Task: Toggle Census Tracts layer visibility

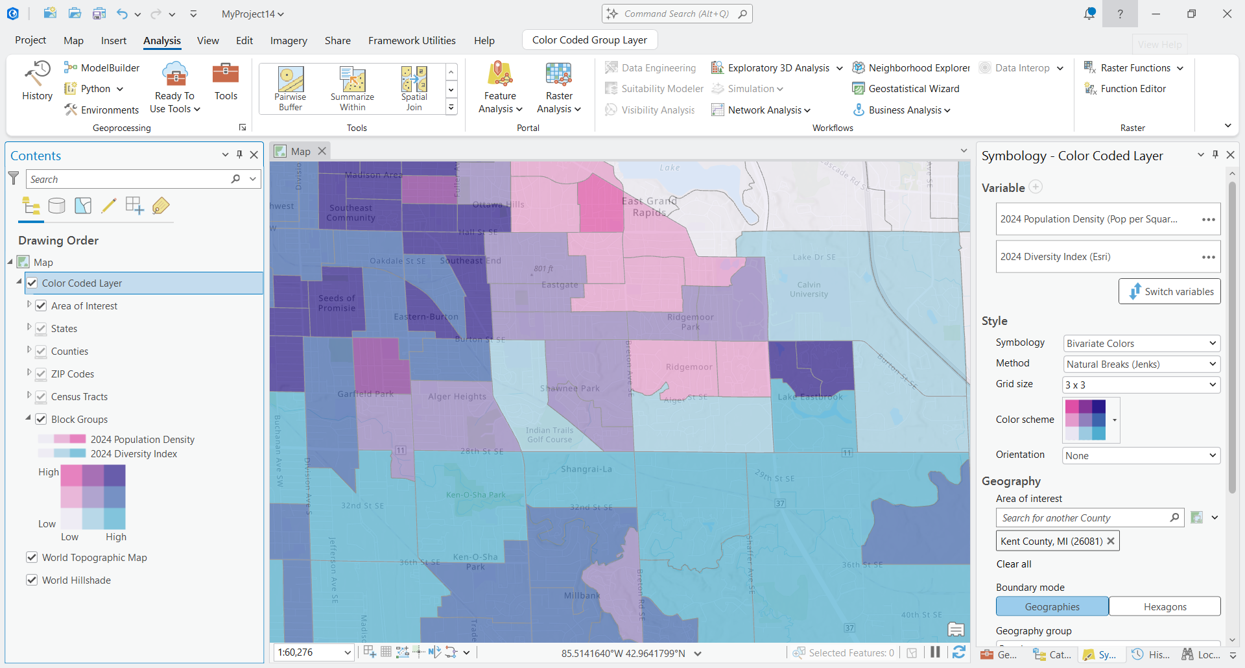Action: coord(41,396)
